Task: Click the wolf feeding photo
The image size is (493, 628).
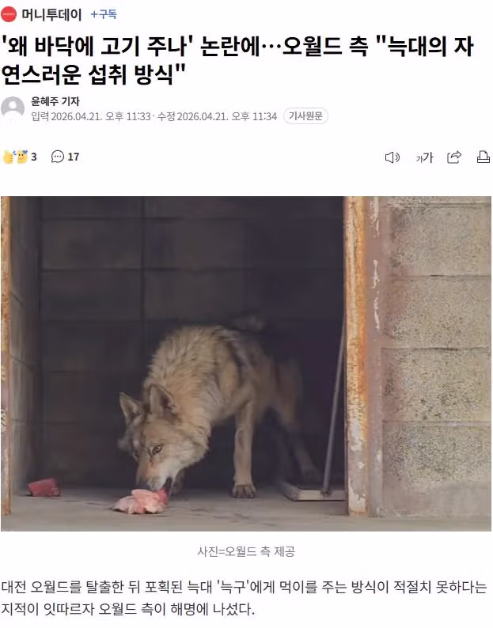Action: click(246, 364)
